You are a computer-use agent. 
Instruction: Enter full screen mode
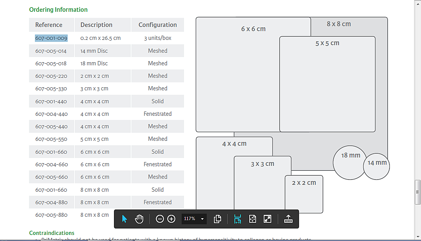click(x=267, y=219)
